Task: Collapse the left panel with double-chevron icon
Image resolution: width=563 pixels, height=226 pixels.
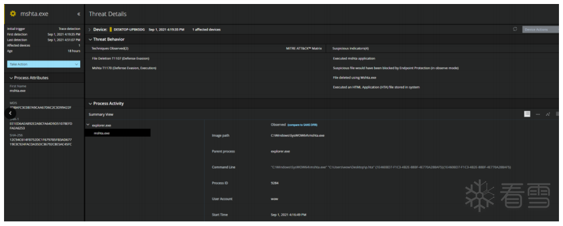Action: (x=78, y=14)
